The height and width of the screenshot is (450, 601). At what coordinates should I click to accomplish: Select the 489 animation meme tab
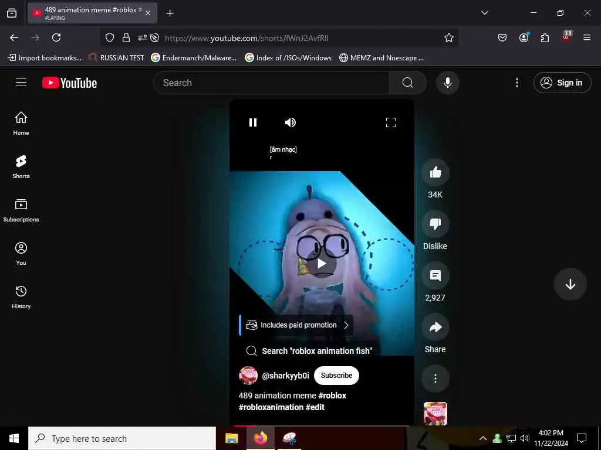(92, 13)
